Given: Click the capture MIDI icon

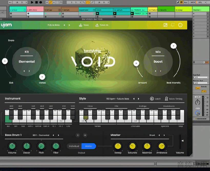Looking at the screenshot, I should pos(57,2).
